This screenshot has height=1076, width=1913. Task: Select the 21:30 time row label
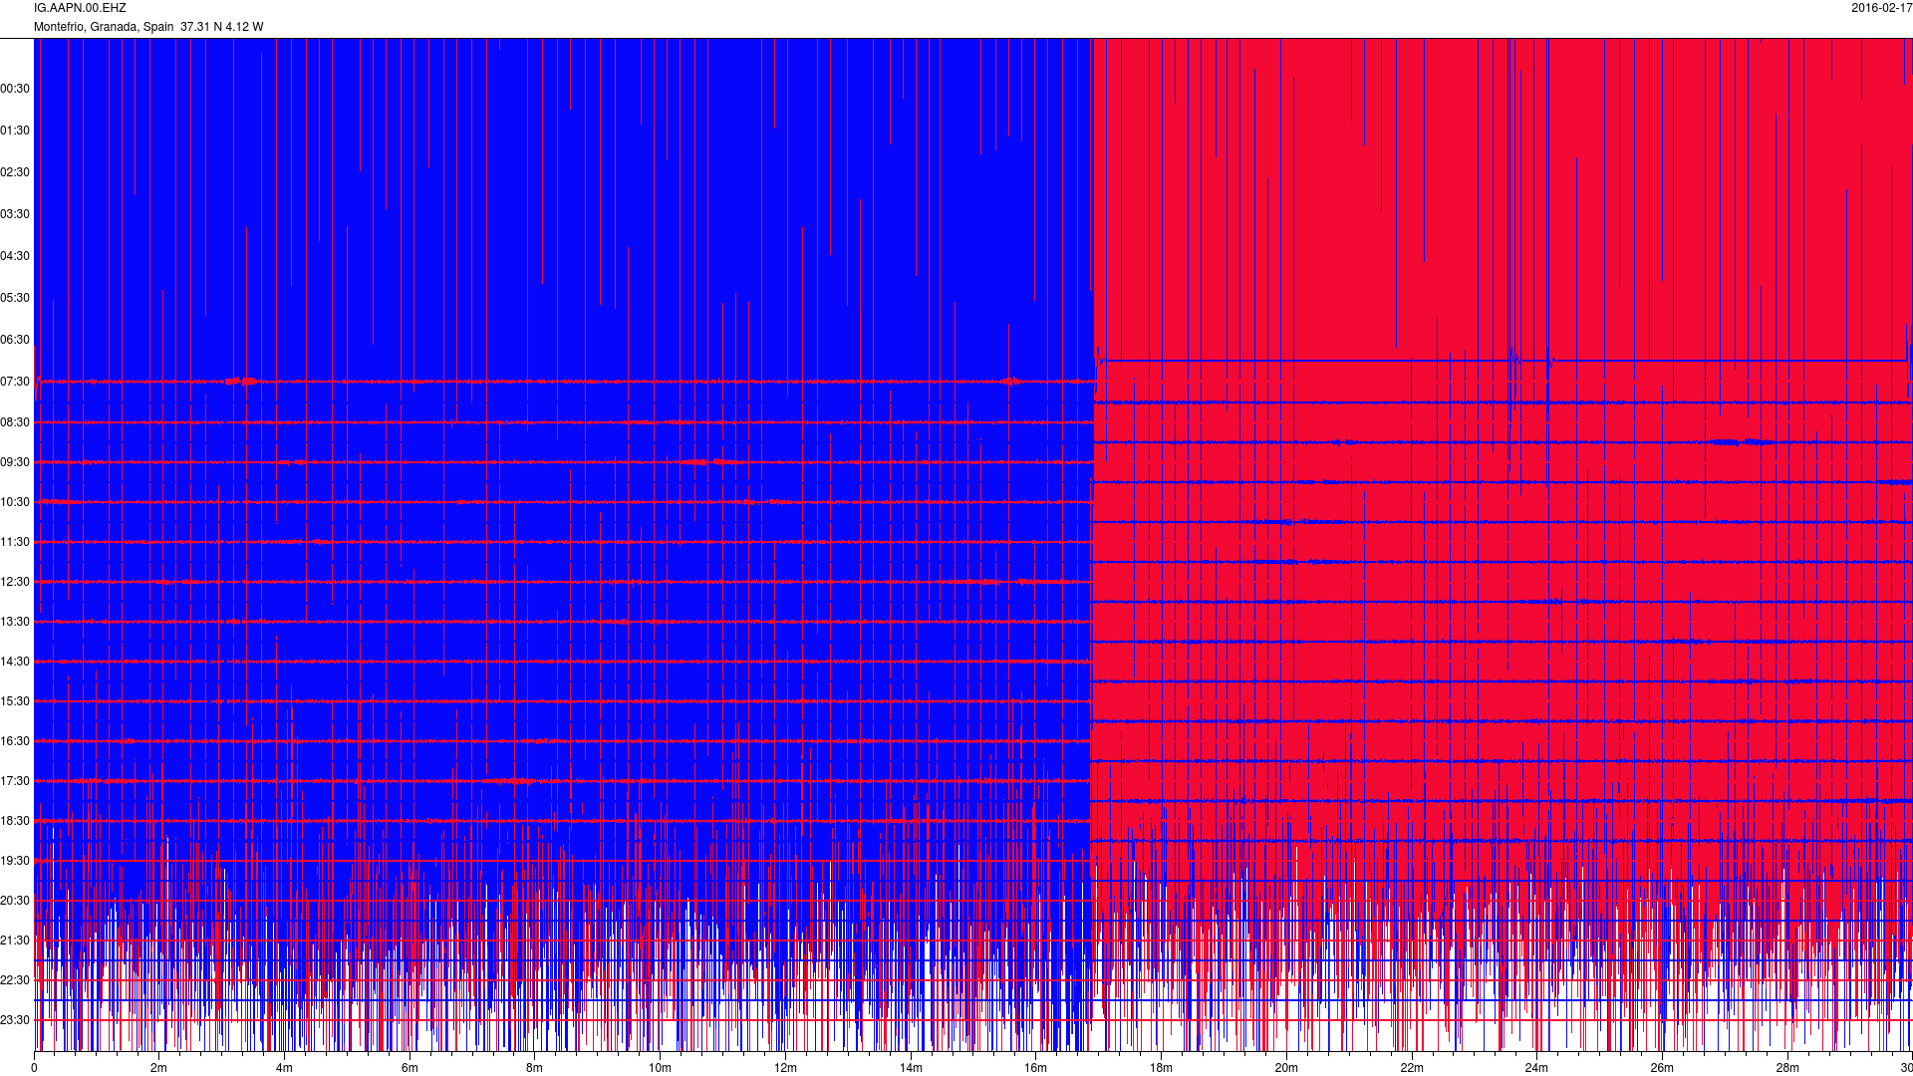pyautogui.click(x=15, y=941)
